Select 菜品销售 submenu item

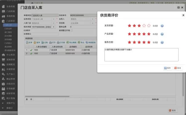click(8, 47)
